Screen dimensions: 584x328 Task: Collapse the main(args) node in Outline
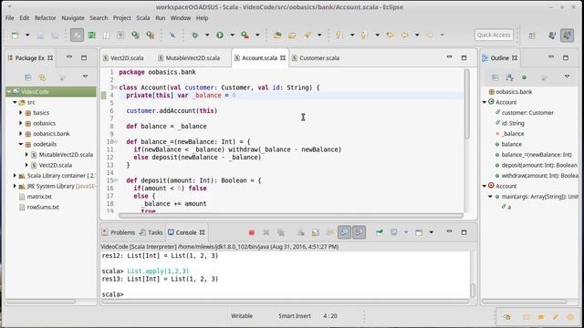(x=491, y=197)
